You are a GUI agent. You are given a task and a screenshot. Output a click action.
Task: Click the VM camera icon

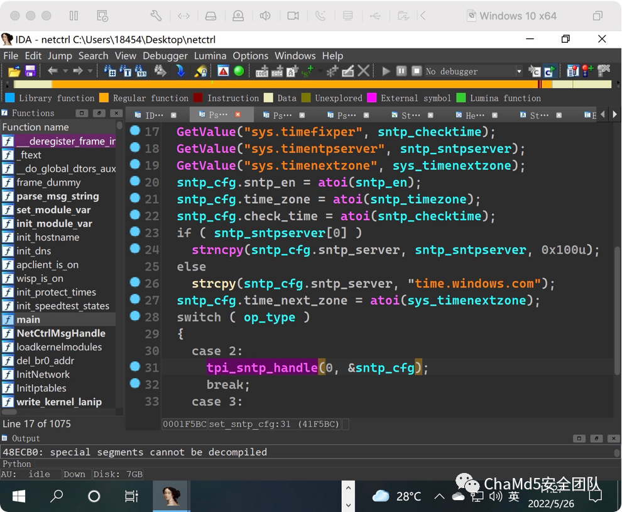(x=293, y=16)
